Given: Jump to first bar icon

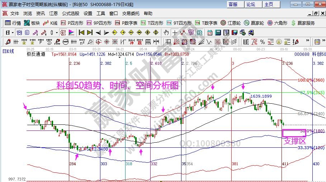Looking at the screenshot, I should coord(81,33).
